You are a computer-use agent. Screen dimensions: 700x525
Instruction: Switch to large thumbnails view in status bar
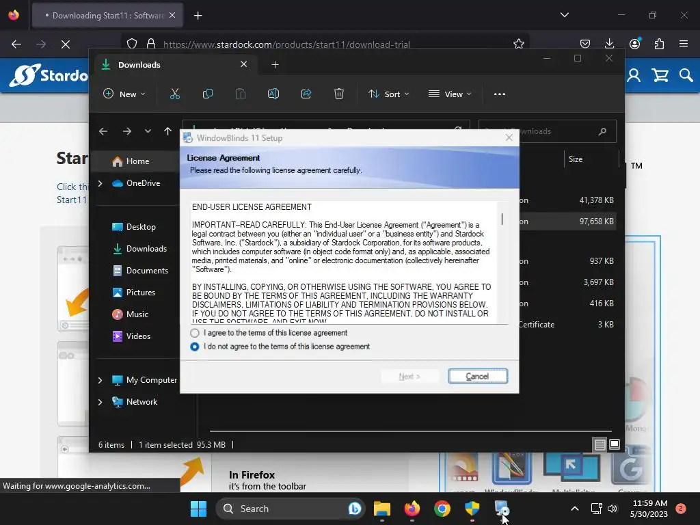pyautogui.click(x=615, y=444)
